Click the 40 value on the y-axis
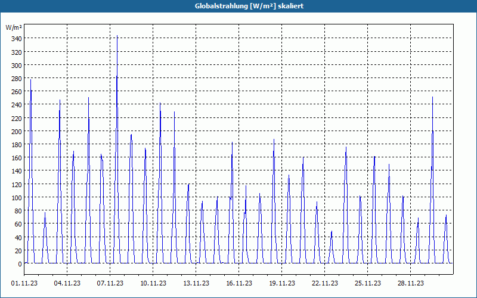 (18, 237)
